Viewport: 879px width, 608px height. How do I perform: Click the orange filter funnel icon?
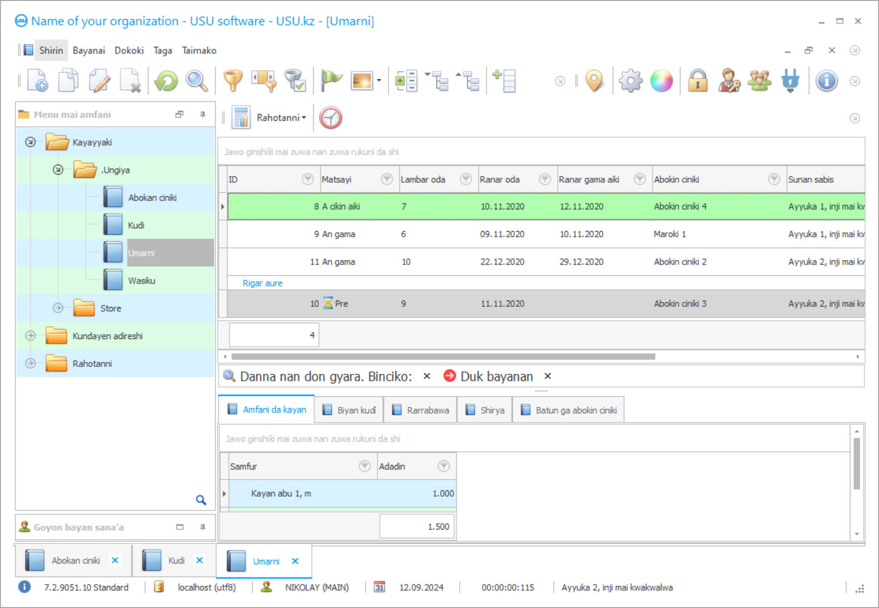pos(233,80)
